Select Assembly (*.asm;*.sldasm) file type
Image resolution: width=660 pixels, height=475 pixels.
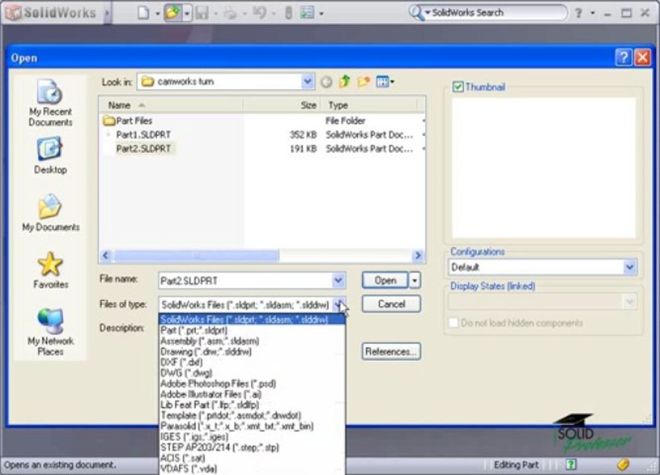[251, 341]
